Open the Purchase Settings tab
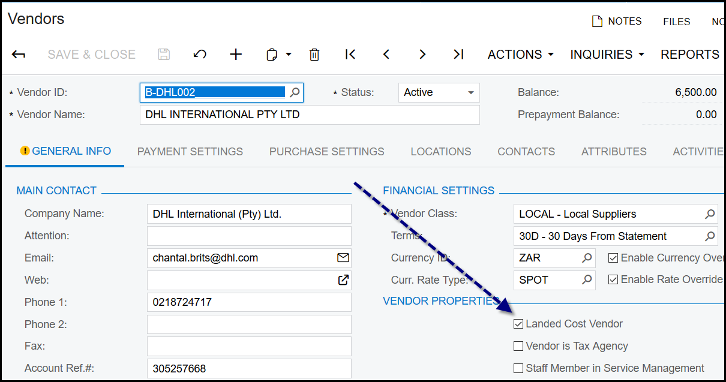Image resolution: width=726 pixels, height=382 pixels. [x=326, y=152]
